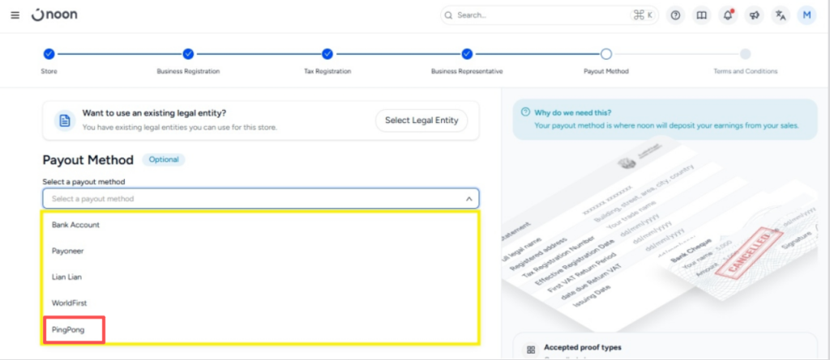Select Lian Lian payout option

(x=260, y=277)
